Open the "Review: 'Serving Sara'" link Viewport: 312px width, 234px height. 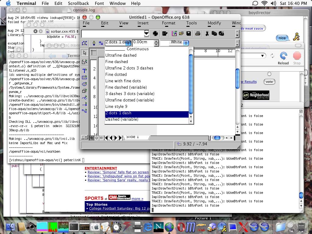coord(119,180)
